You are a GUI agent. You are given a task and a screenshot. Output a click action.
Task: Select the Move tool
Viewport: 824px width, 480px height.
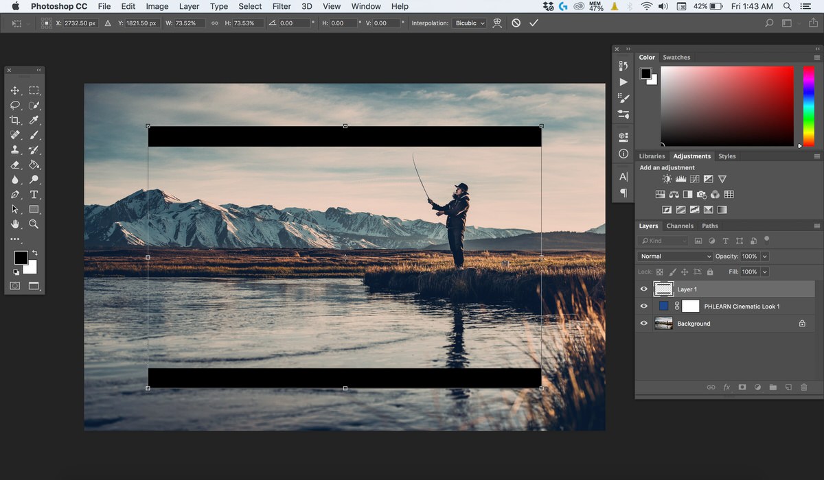pos(15,91)
